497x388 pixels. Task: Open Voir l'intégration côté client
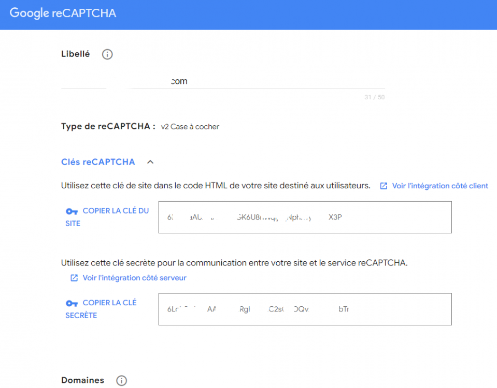pyautogui.click(x=440, y=185)
